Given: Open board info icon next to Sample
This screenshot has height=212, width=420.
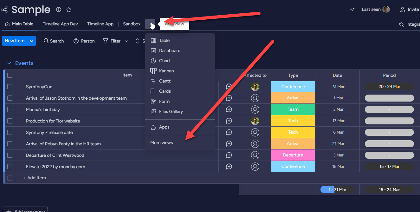Looking at the screenshot, I should pyautogui.click(x=59, y=10).
